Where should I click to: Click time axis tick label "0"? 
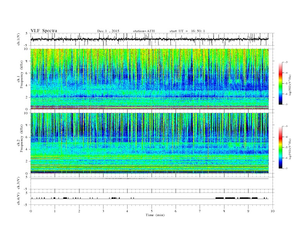[31, 211]
